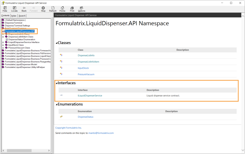Switch to the Search tab
Viewport: 245px width, 154px height.
[x=22, y=16]
